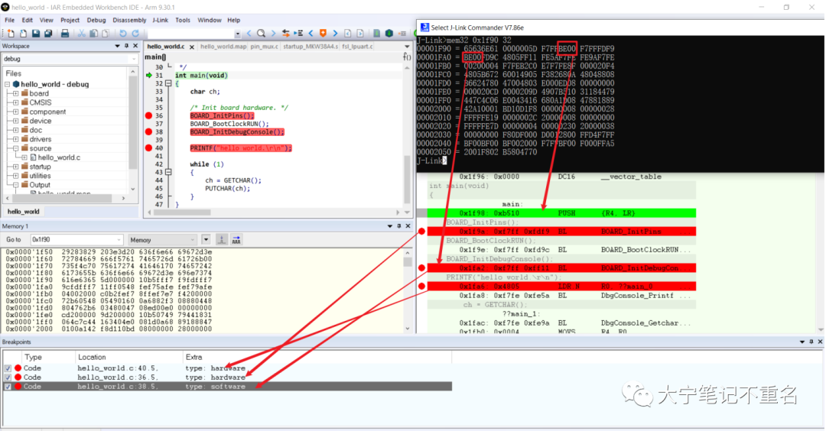
Task: Click the Paste toolbar icon
Action: coord(106,33)
